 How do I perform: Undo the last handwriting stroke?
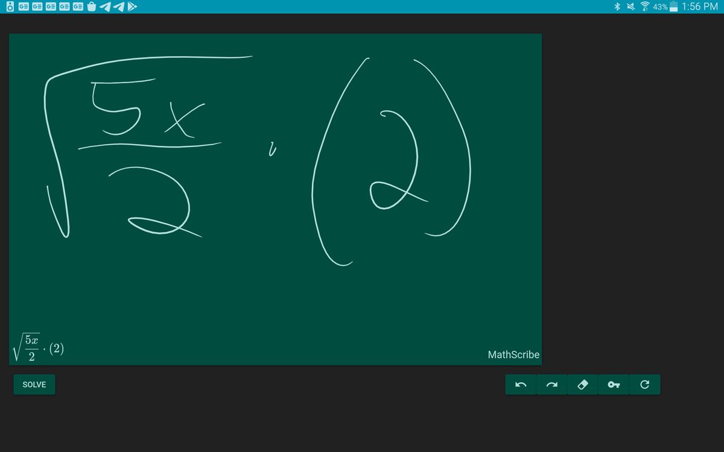pyautogui.click(x=520, y=384)
